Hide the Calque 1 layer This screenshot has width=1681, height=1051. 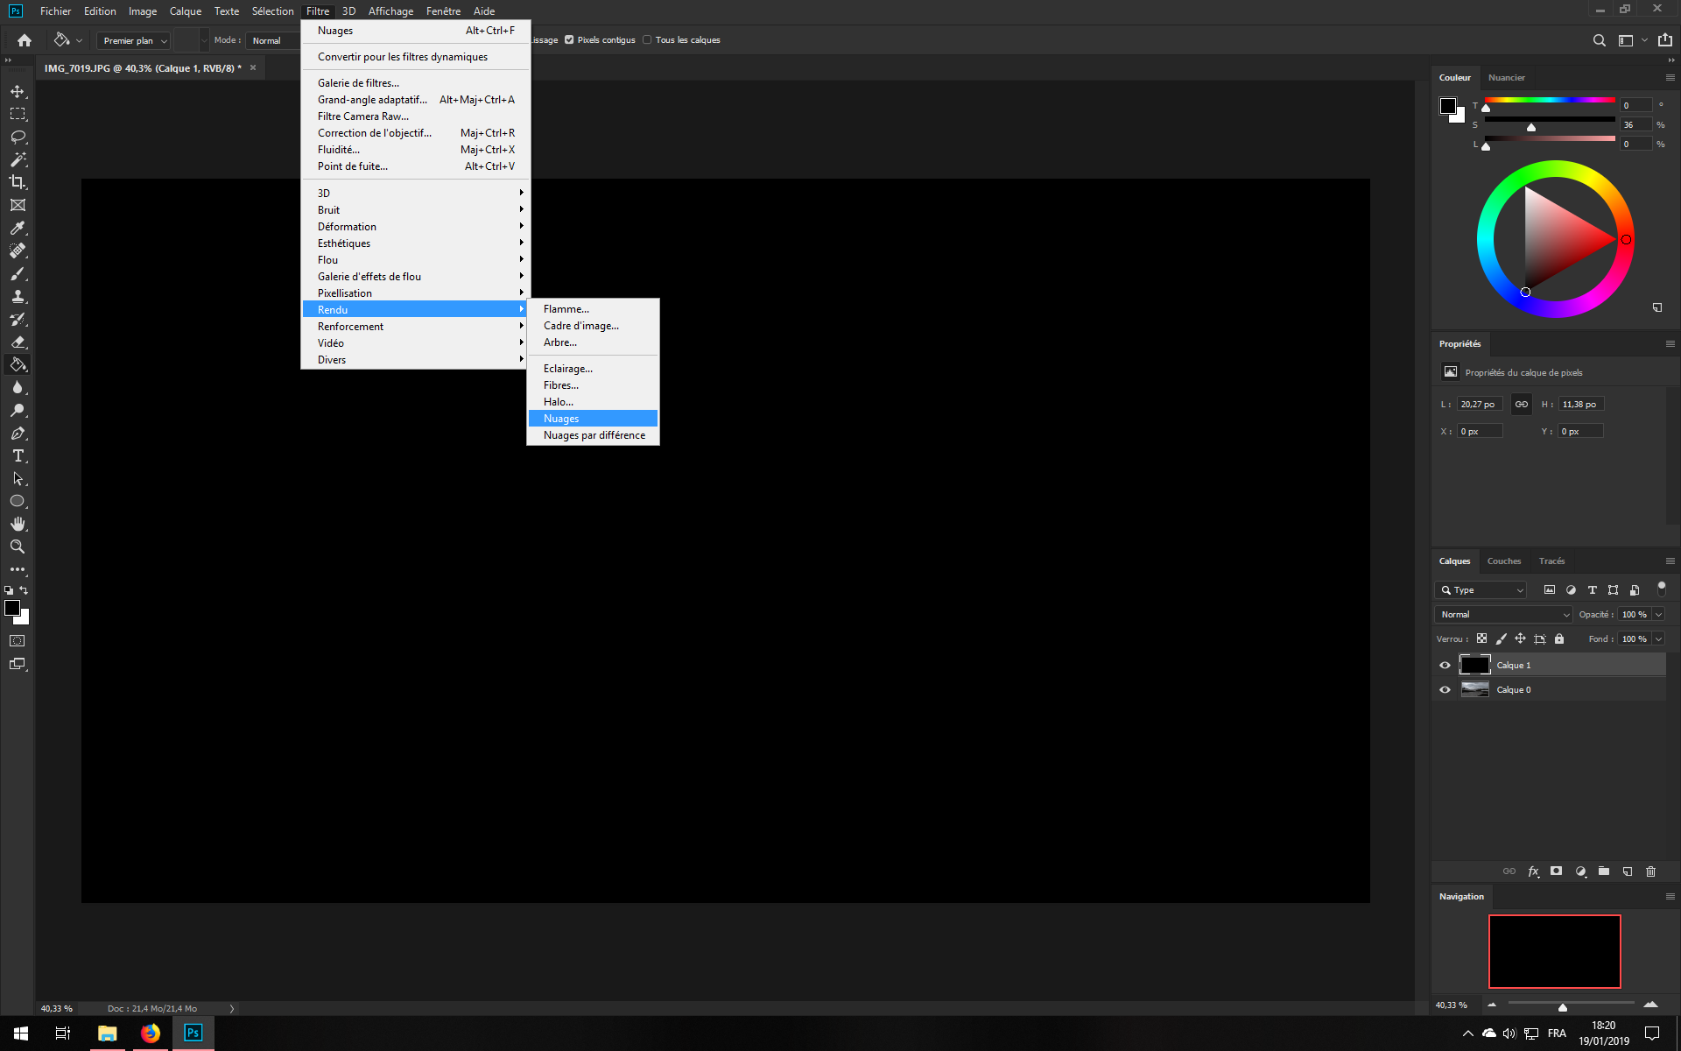(1445, 666)
